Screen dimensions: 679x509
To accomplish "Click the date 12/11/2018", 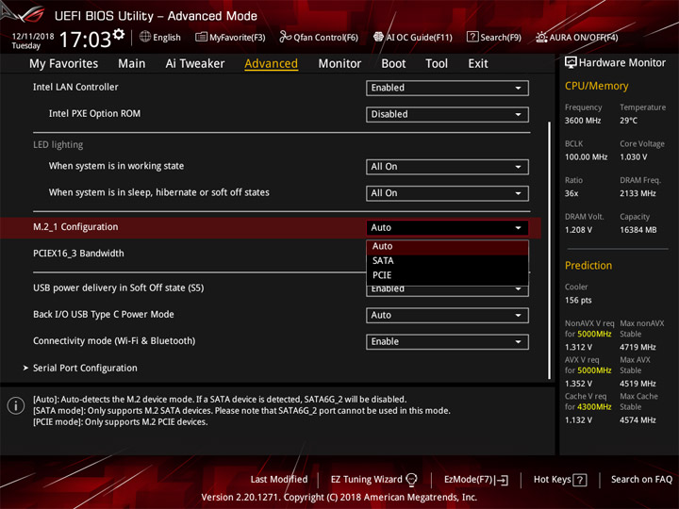I will (33, 37).
